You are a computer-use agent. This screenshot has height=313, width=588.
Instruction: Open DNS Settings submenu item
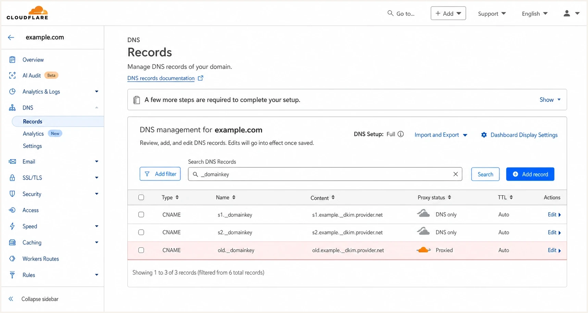click(x=32, y=146)
